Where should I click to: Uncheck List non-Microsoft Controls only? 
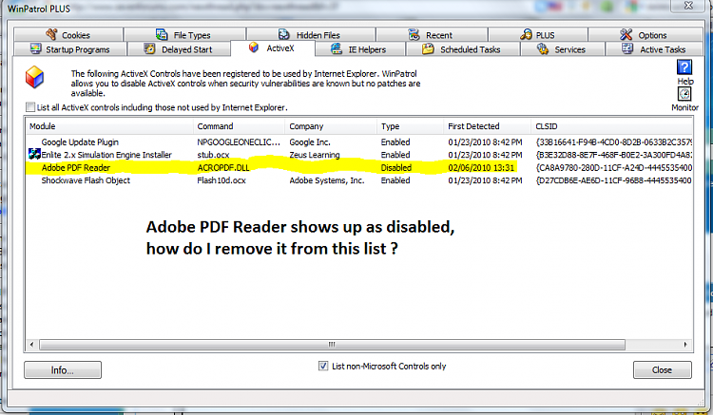[x=323, y=366]
